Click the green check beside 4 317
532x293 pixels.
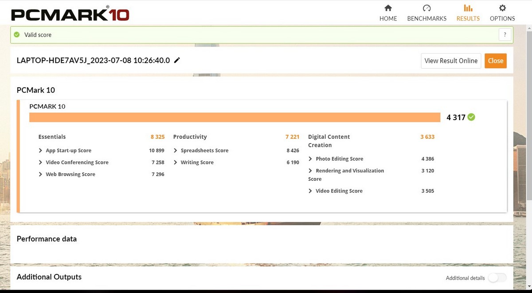(x=471, y=117)
